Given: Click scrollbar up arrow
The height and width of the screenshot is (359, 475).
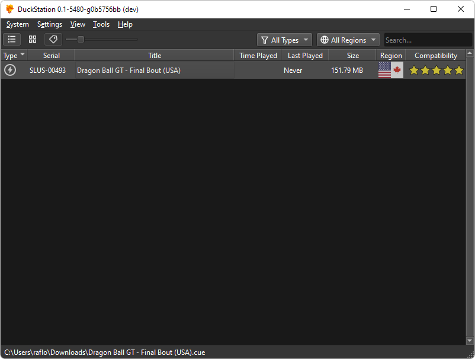Looking at the screenshot, I should [x=470, y=53].
